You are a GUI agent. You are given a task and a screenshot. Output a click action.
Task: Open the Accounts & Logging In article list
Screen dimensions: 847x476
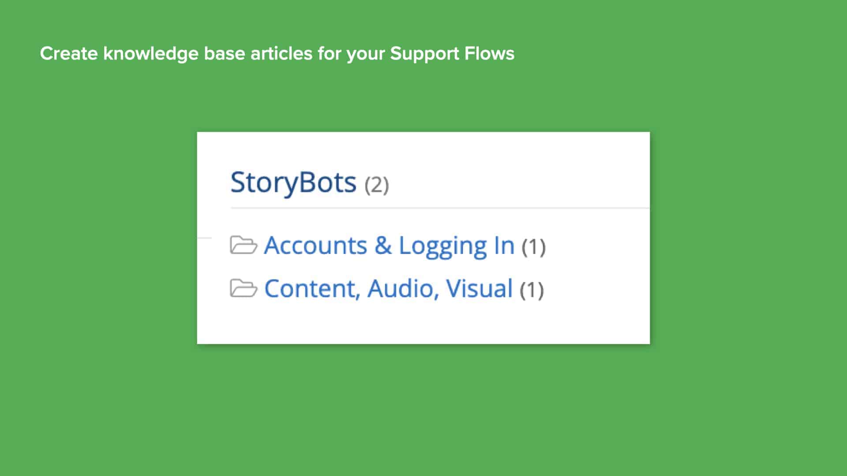[x=388, y=245]
